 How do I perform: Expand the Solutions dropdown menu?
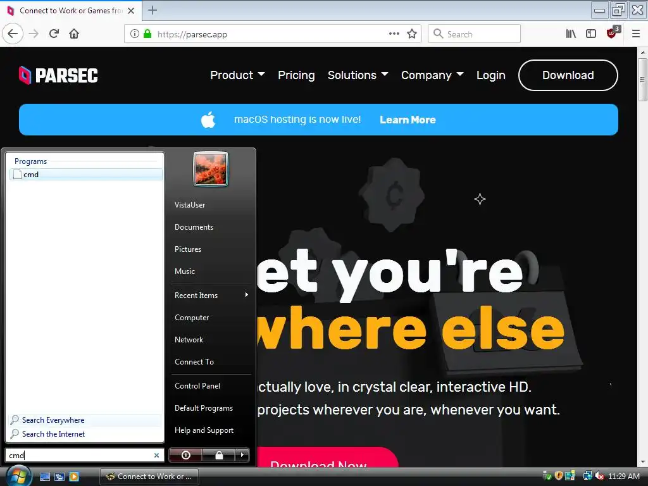pos(358,75)
